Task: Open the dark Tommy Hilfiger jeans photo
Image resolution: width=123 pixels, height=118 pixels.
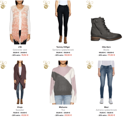Action: point(63,22)
